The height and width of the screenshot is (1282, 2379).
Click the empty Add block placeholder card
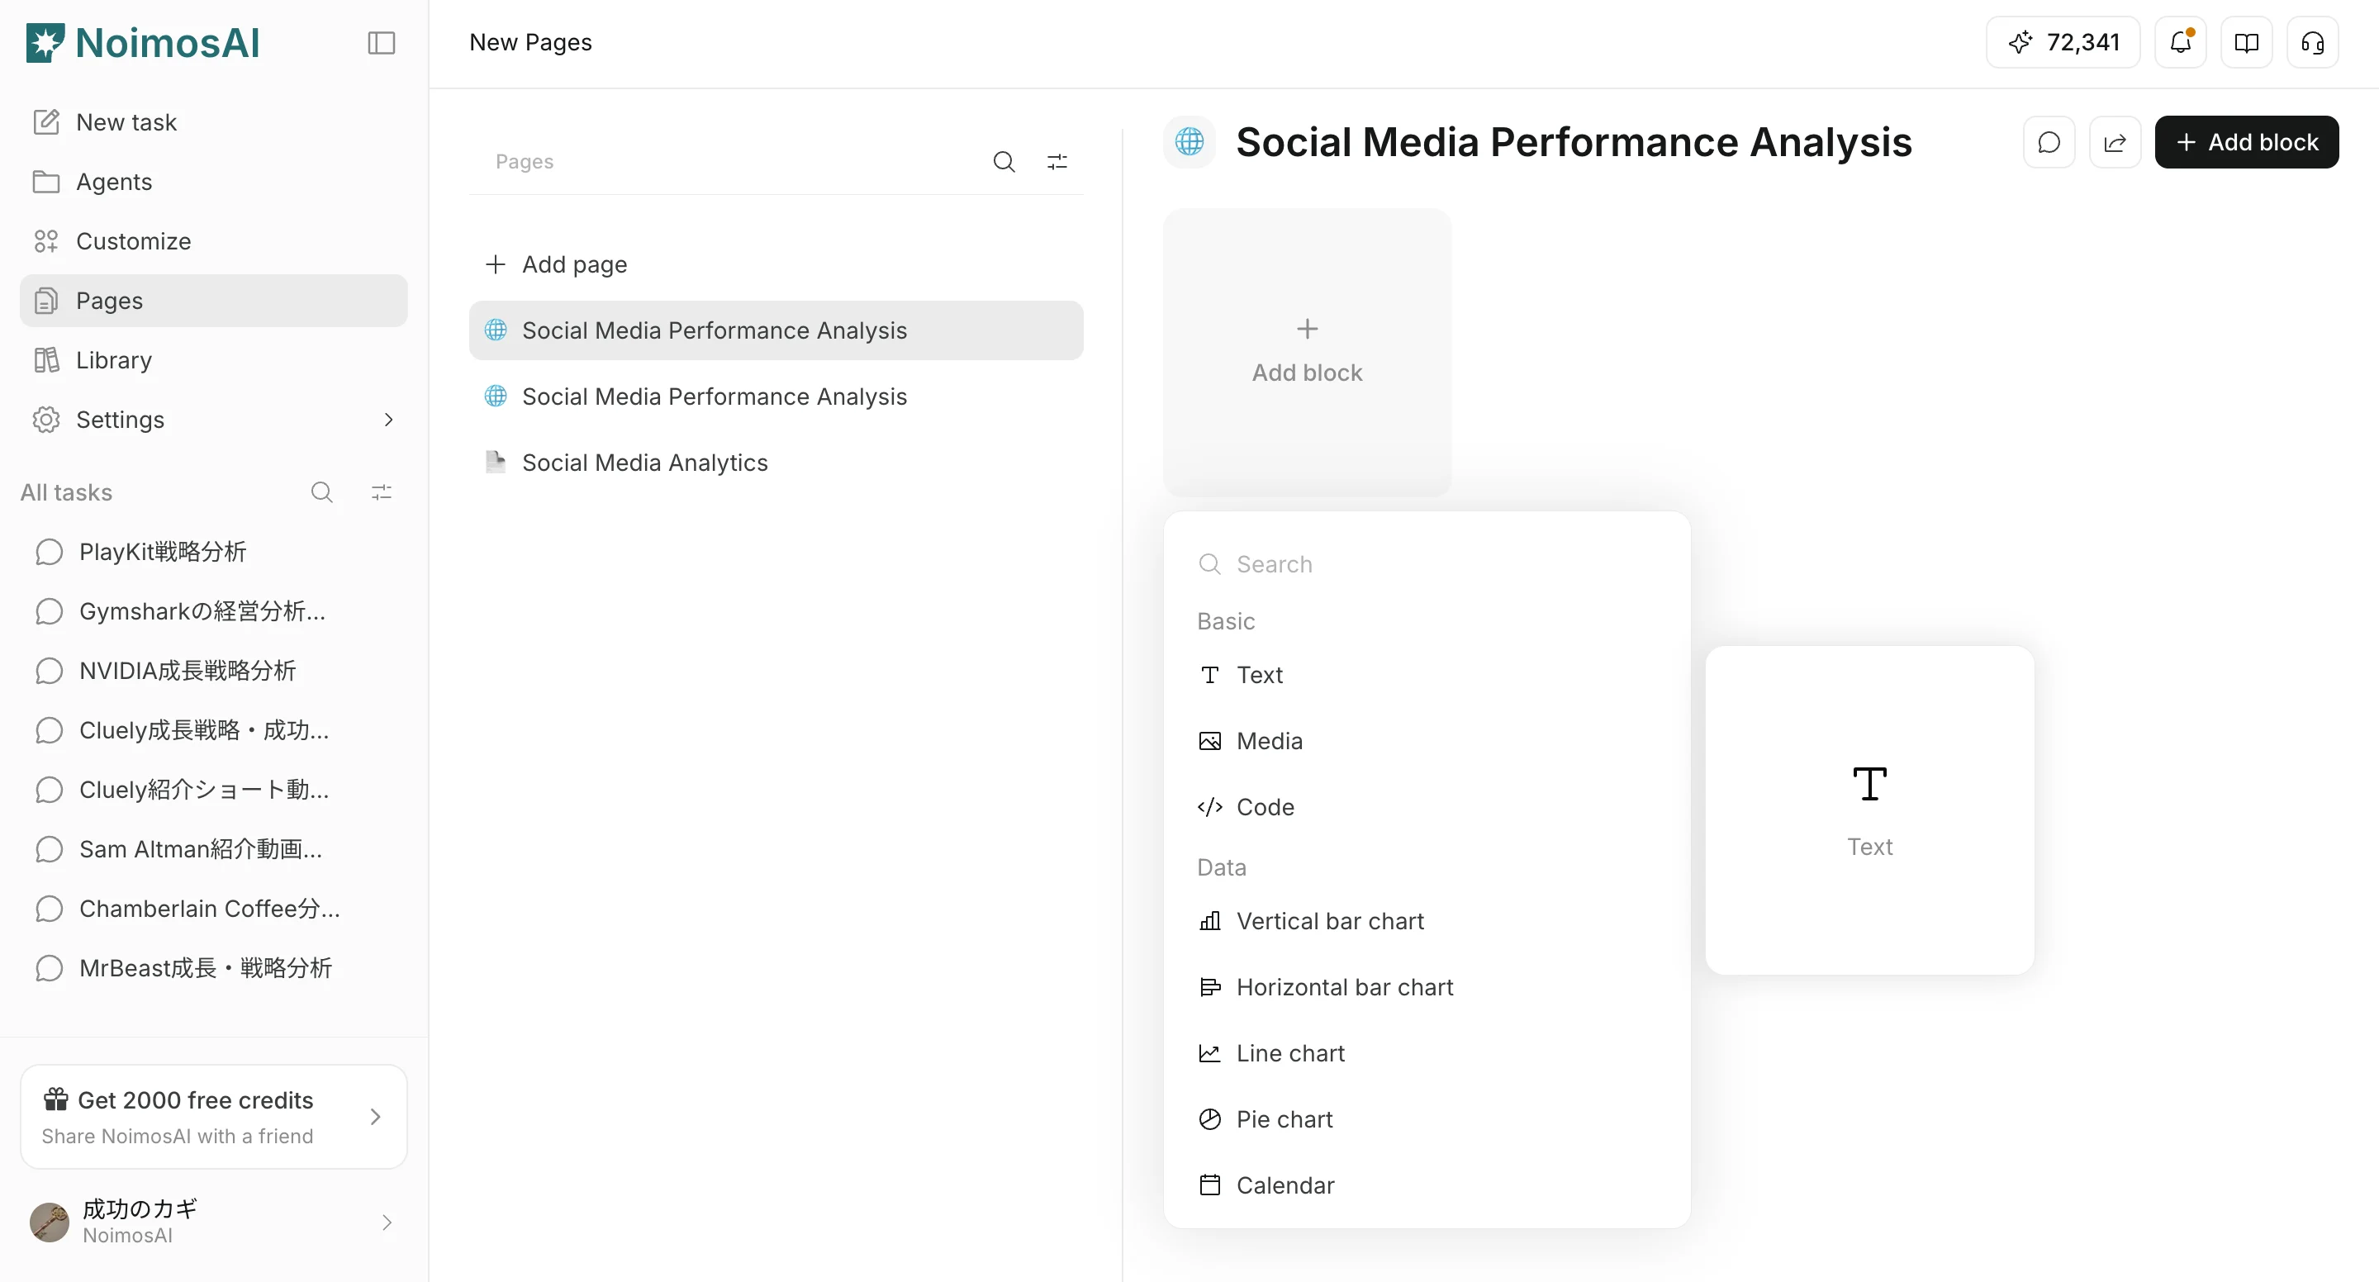tap(1307, 352)
